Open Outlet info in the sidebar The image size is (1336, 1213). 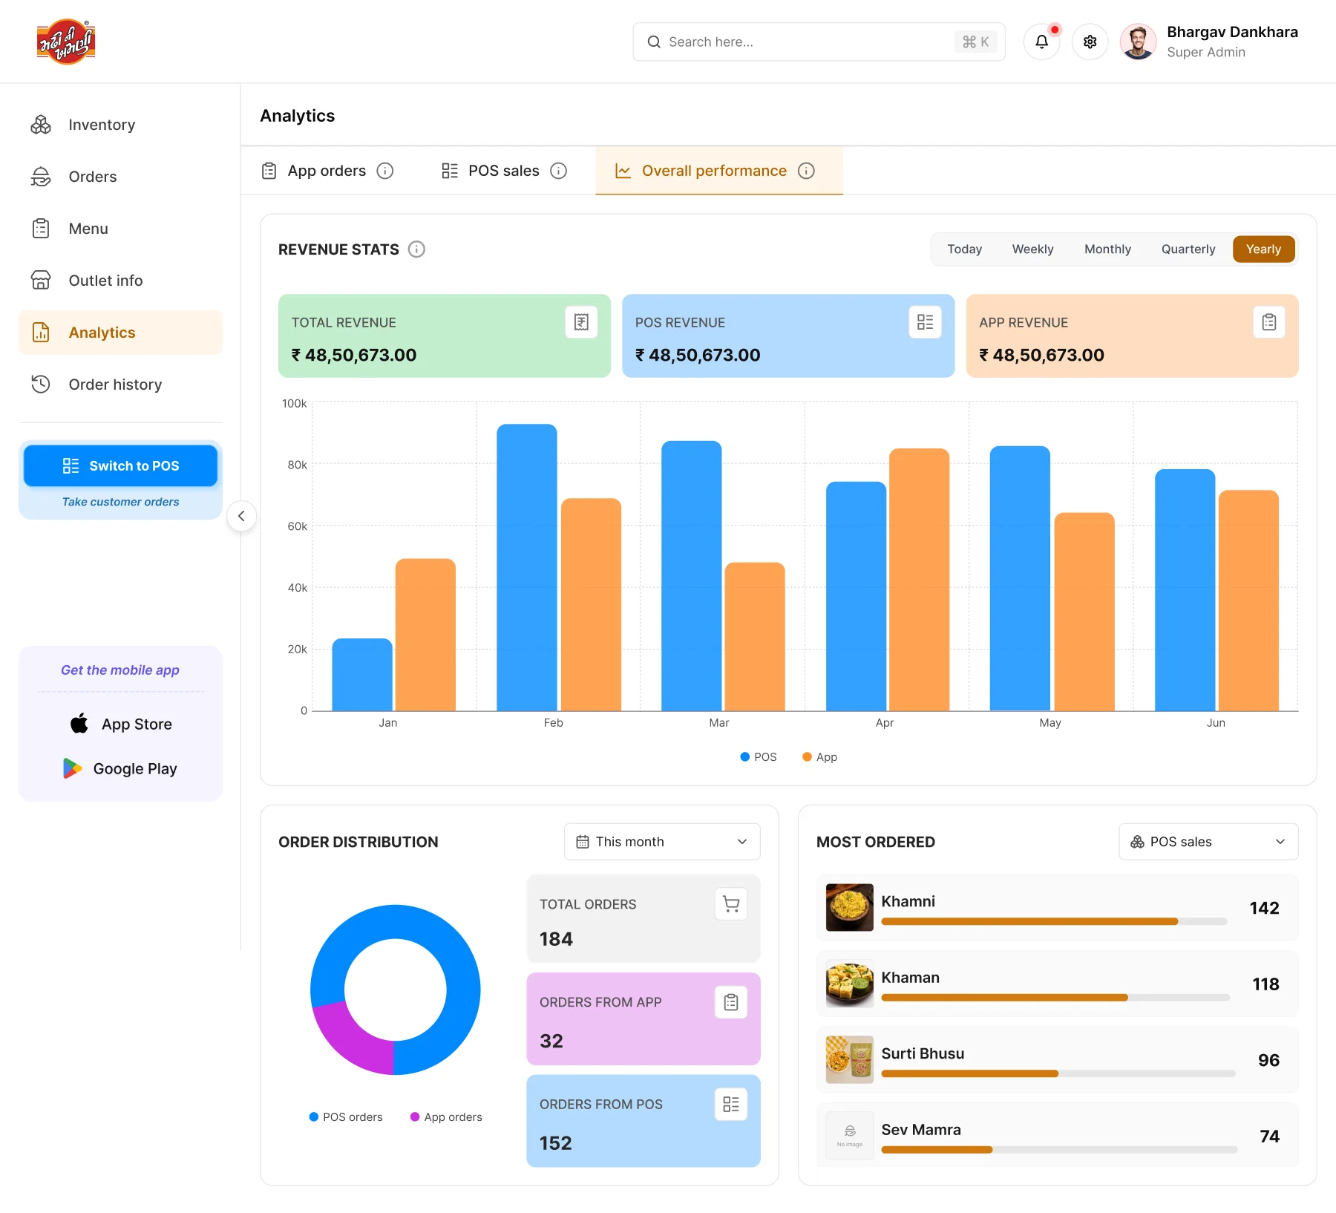click(x=120, y=281)
